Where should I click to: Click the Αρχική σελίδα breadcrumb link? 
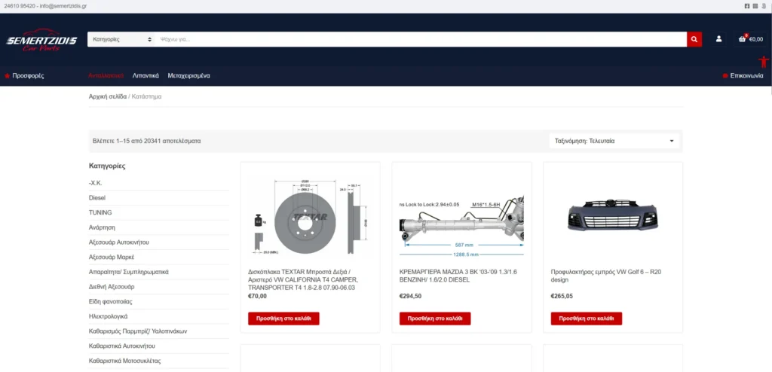(108, 96)
